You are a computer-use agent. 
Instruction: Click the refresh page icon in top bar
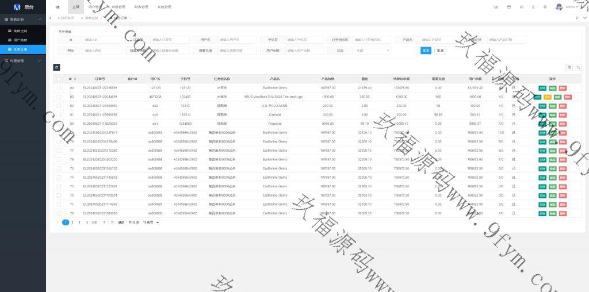521,7
